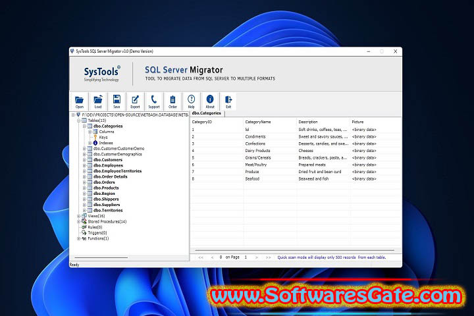Click the Columns node icon
Viewport: 474px width, 316px height.
click(x=95, y=132)
